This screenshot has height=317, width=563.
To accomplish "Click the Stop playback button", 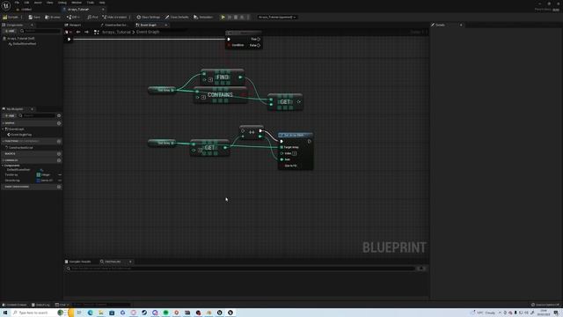I will point(236,17).
